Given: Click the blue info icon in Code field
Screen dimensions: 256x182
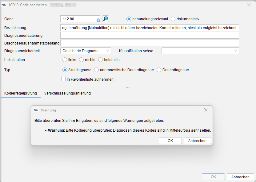Looking at the screenshot, I should (98, 20).
